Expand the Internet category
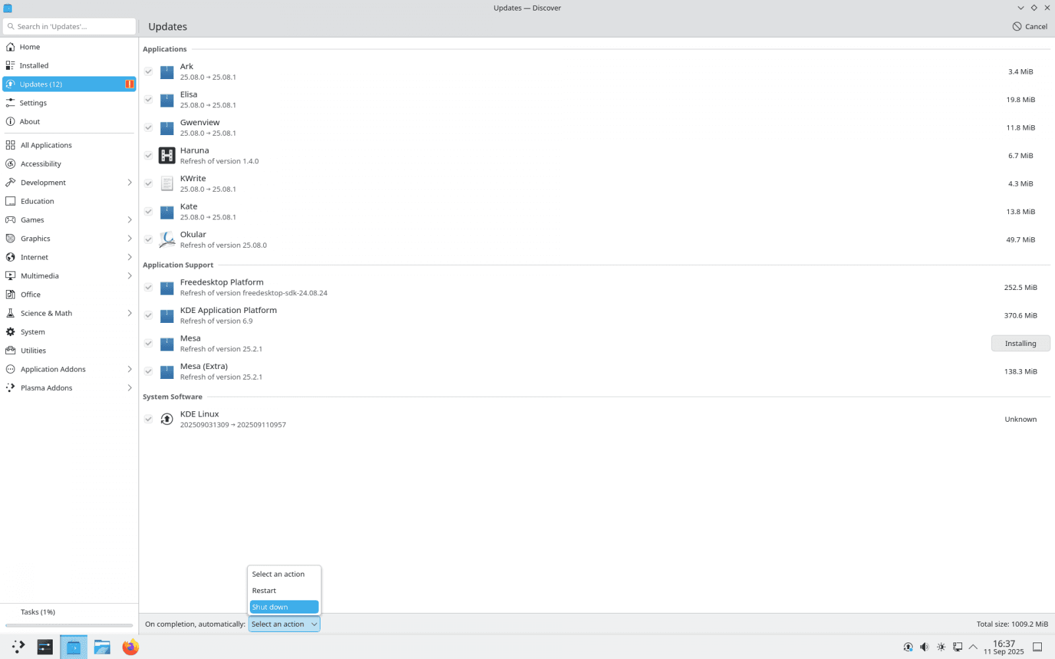The width and height of the screenshot is (1055, 659). (129, 257)
